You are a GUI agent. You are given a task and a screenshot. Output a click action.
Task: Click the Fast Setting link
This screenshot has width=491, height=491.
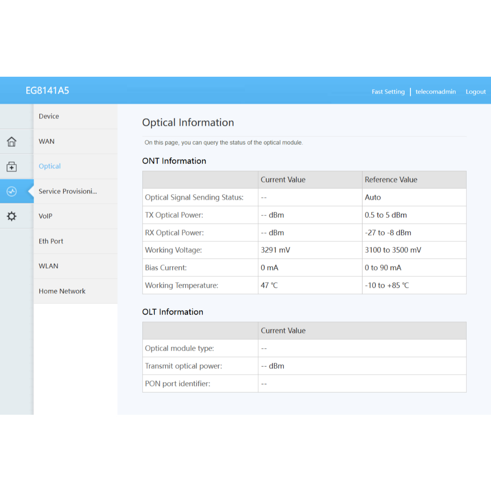pos(388,92)
